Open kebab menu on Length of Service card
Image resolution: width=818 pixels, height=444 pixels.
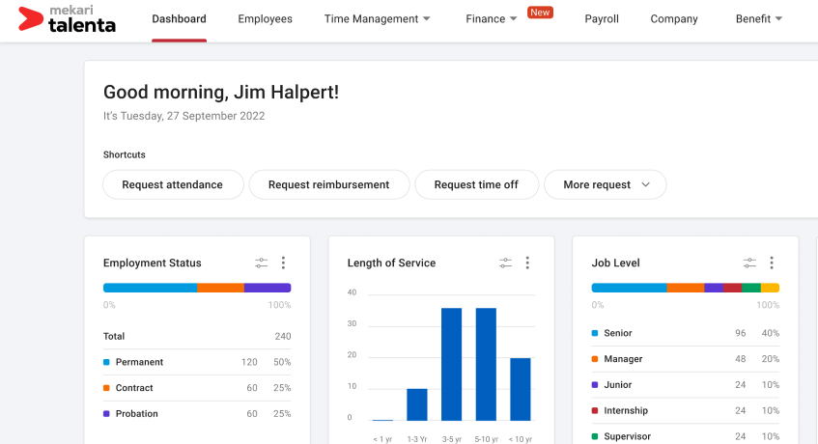tap(527, 263)
